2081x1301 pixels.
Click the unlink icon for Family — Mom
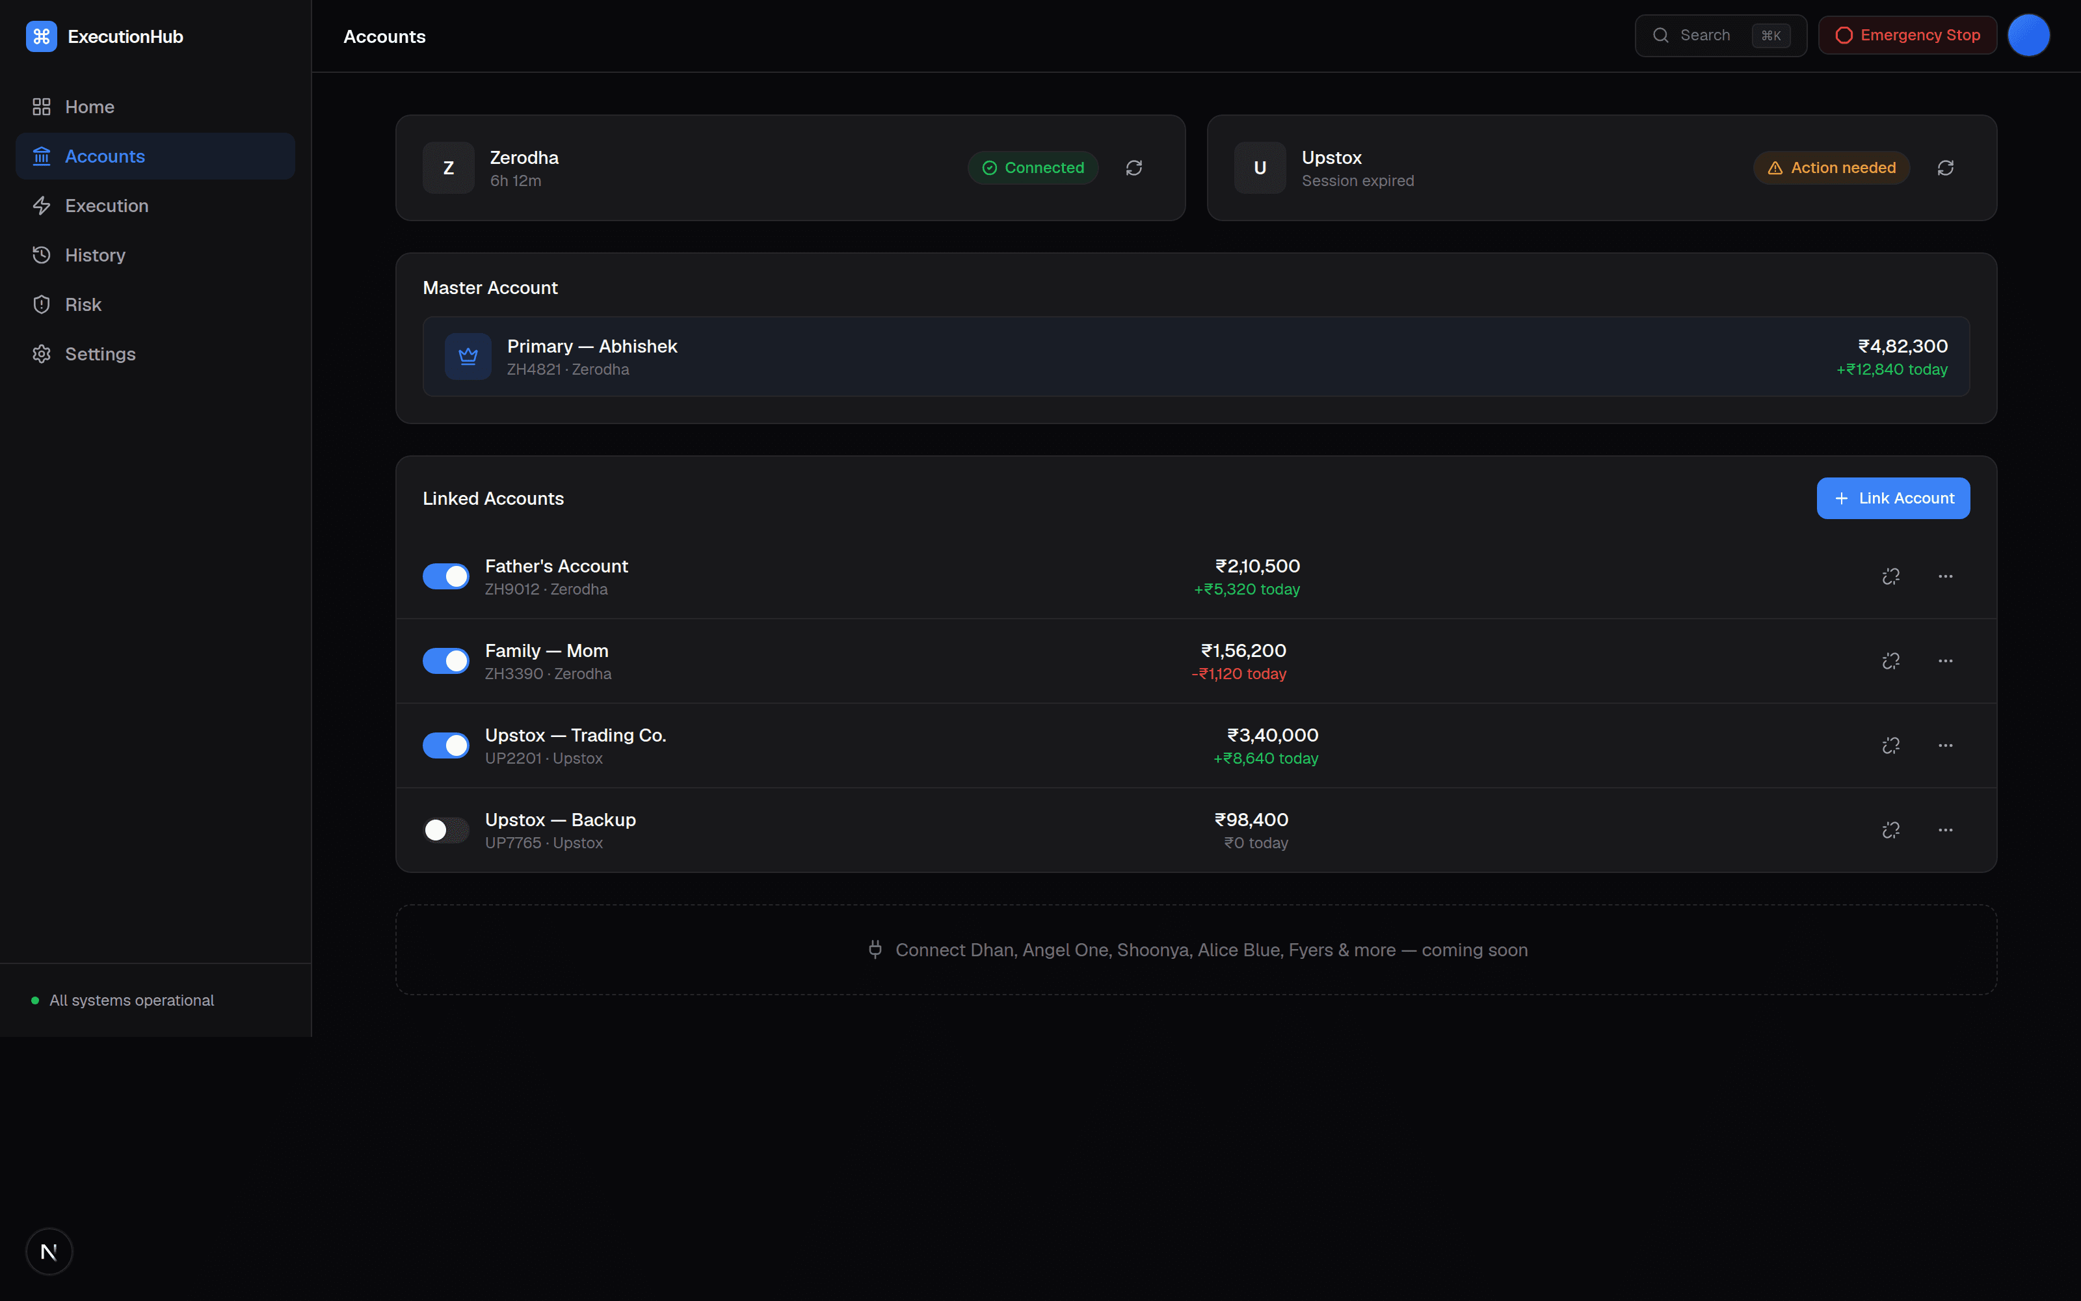click(1890, 661)
